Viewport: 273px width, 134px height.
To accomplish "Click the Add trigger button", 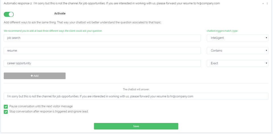I will point(34,76).
